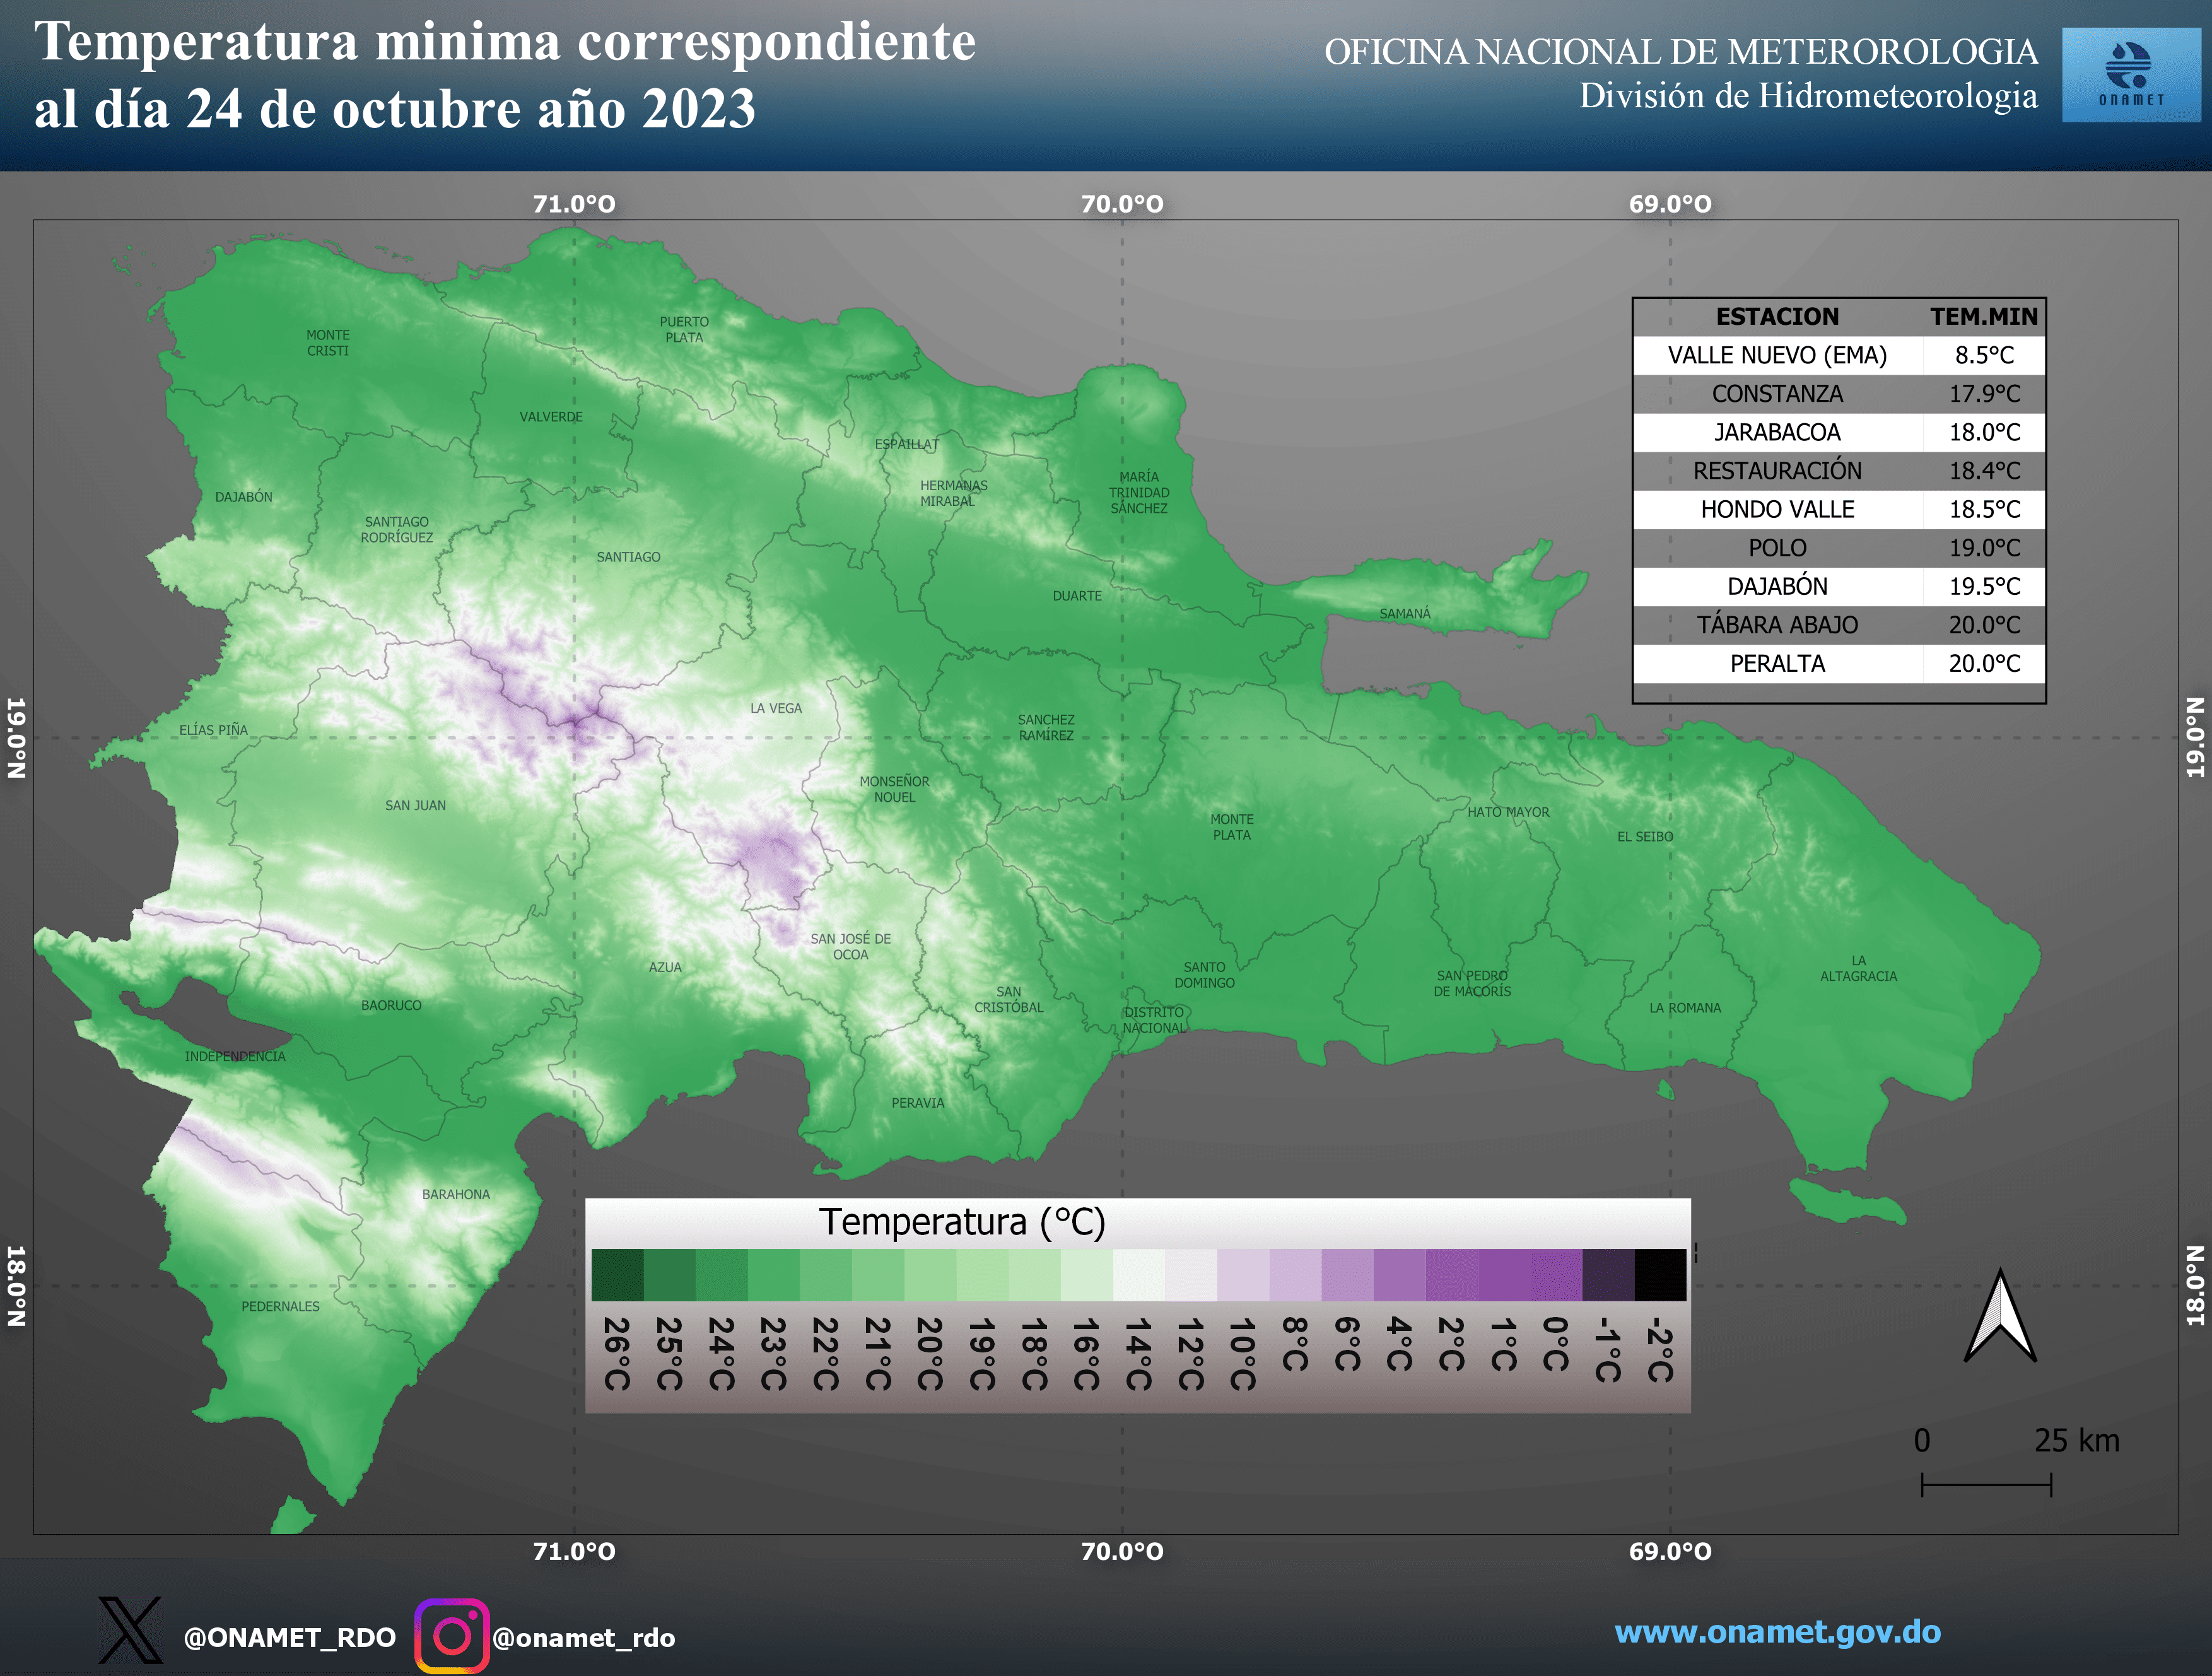Click the LA ALTAGRACIA province label
The width and height of the screenshot is (2212, 1676).
[1858, 968]
